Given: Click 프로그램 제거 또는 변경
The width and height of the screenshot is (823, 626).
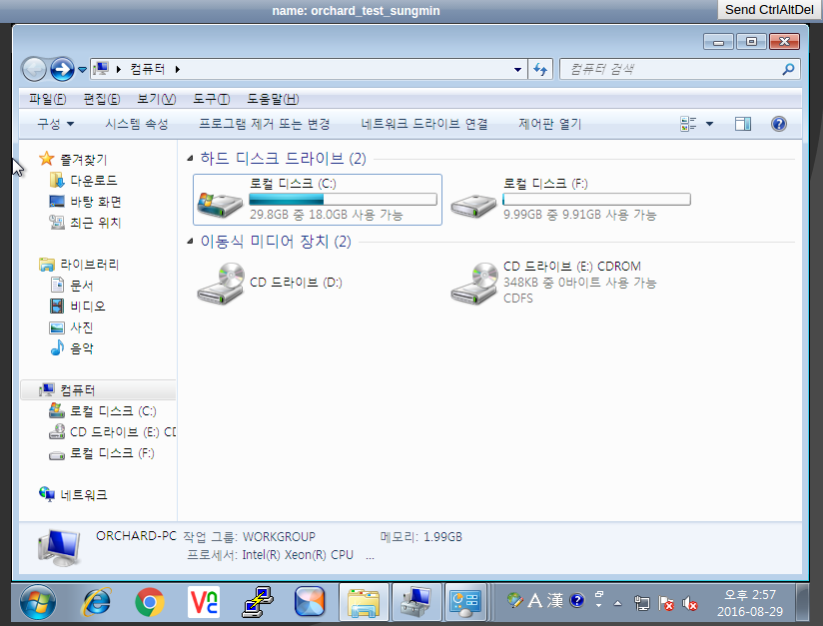Looking at the screenshot, I should point(265,124).
